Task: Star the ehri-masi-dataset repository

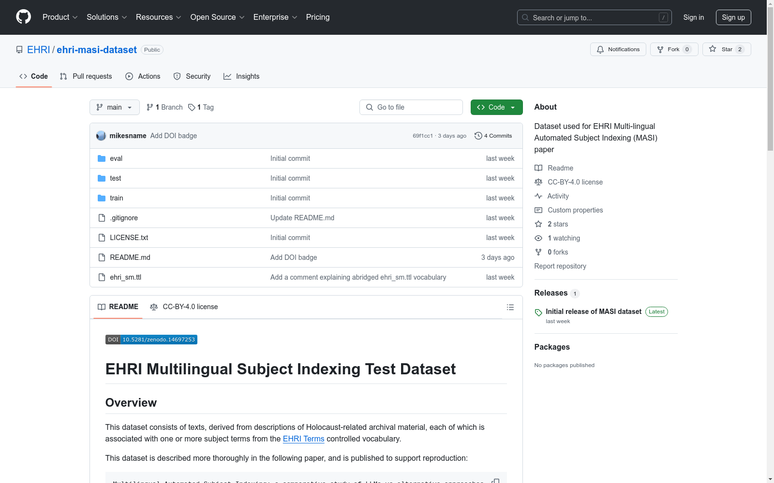Action: [x=727, y=49]
